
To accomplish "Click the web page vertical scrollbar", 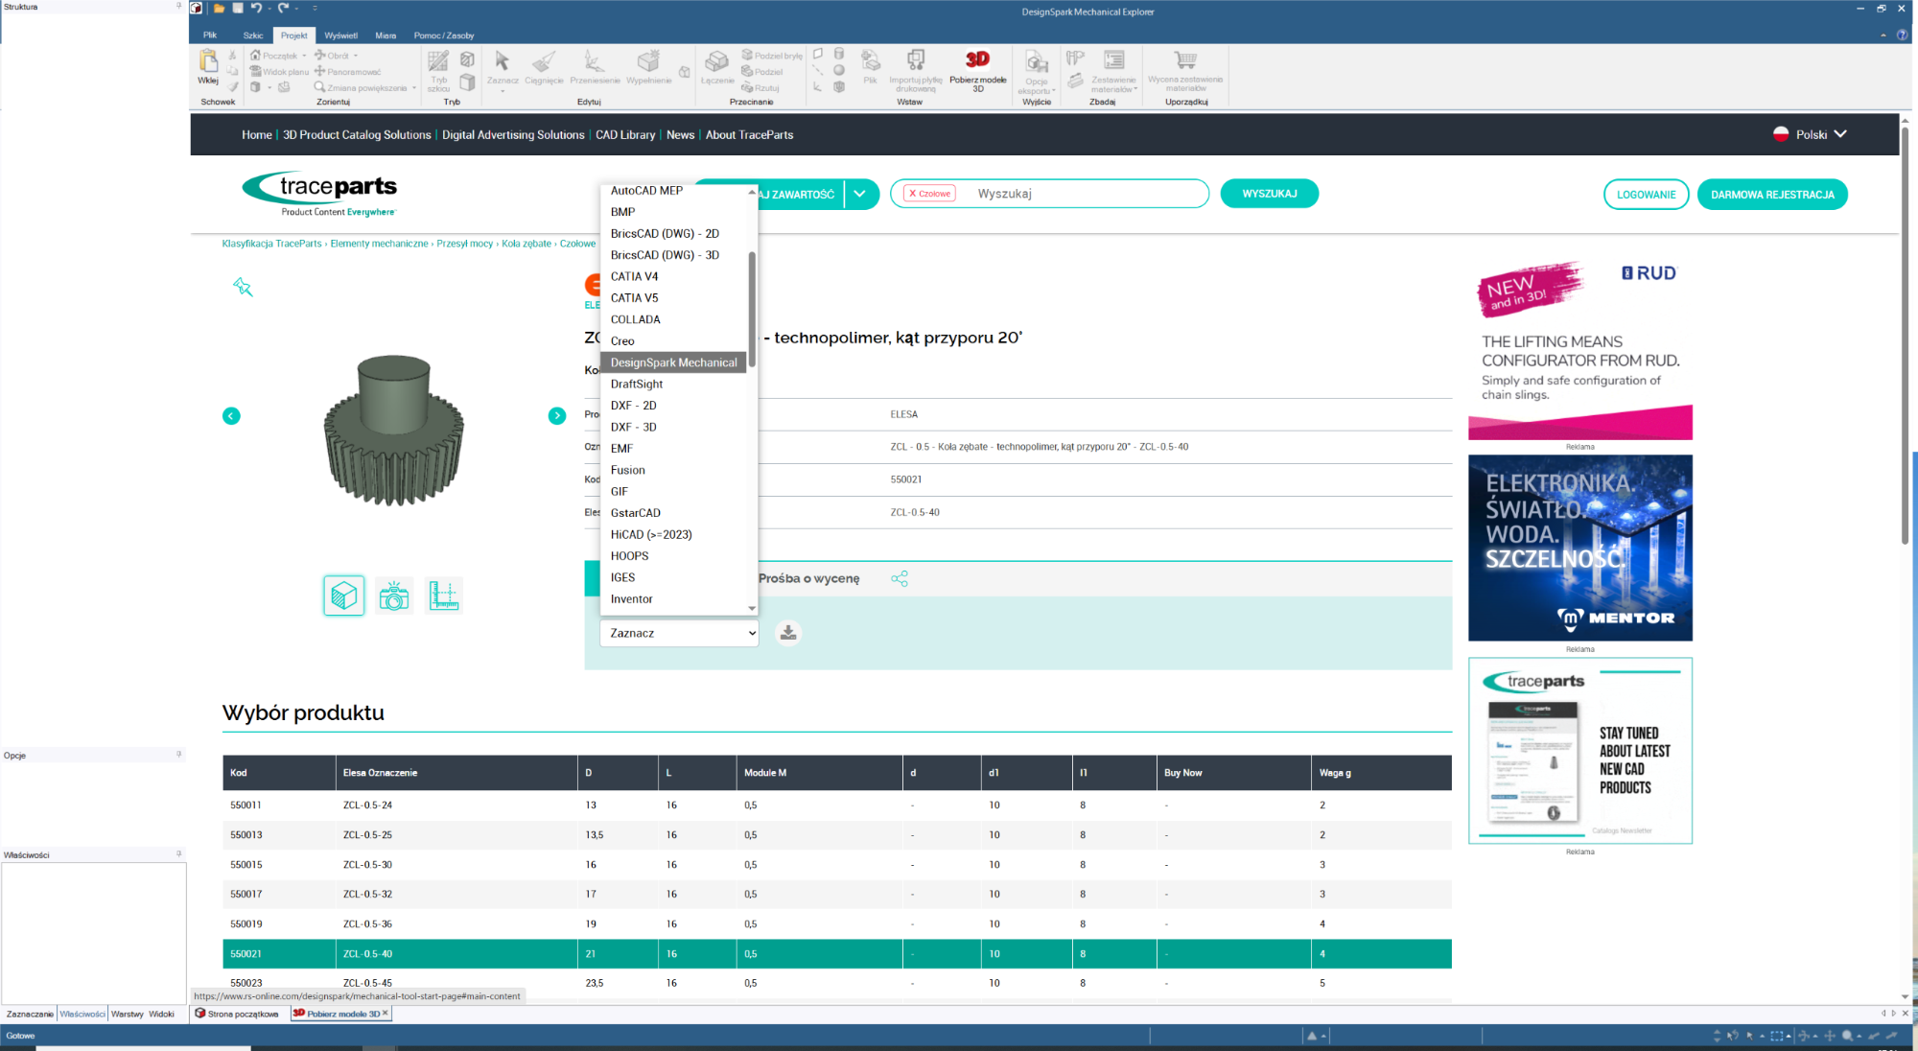I will click(1905, 336).
